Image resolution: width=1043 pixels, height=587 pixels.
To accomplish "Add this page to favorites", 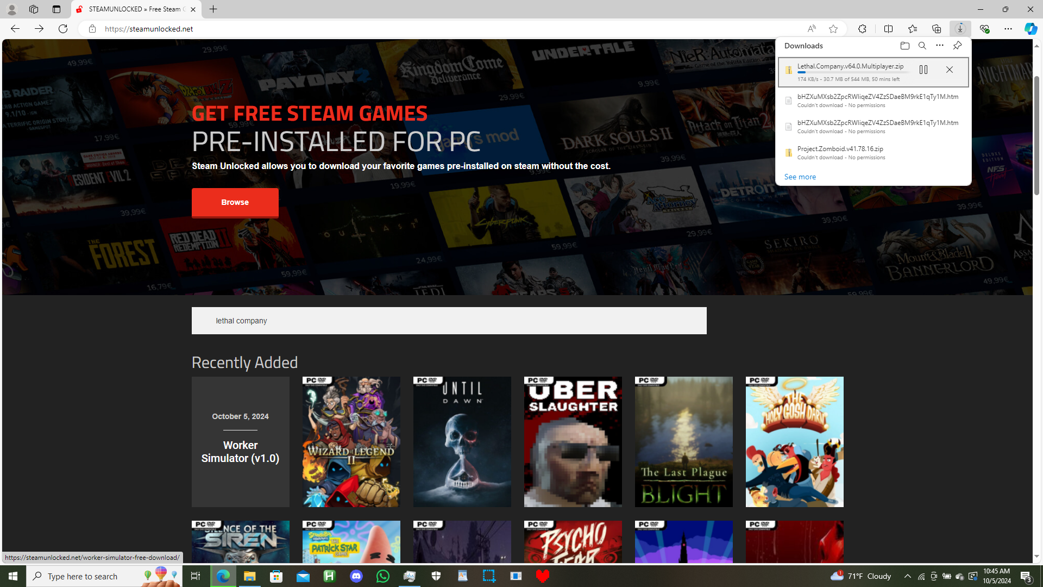I will 833,29.
